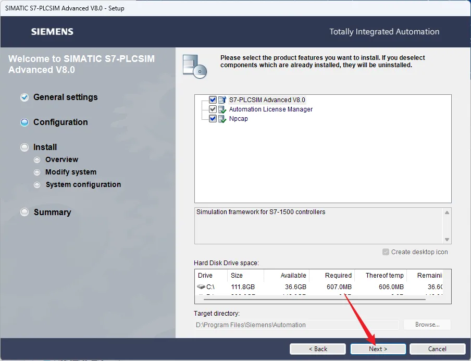Click the Overview sub-step indicator bubble
The width and height of the screenshot is (471, 361).
37,160
